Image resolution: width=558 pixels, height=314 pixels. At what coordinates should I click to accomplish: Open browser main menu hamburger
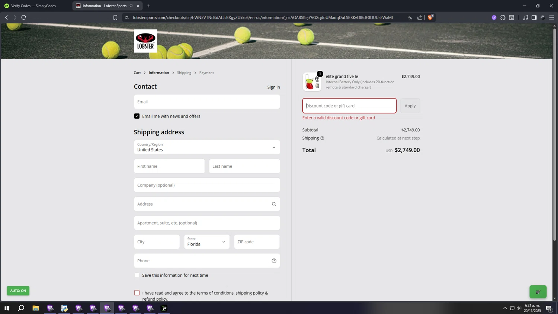coord(551,17)
